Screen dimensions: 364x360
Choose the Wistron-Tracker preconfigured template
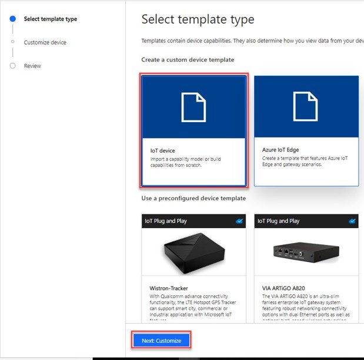pos(194,268)
